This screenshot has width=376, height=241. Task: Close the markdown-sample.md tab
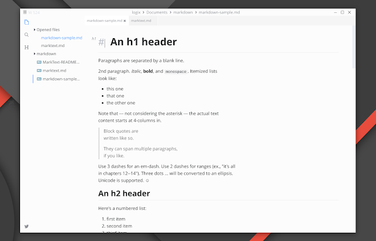(125, 21)
